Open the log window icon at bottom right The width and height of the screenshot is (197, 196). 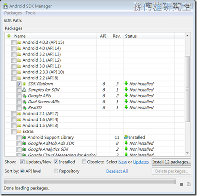click(x=189, y=184)
